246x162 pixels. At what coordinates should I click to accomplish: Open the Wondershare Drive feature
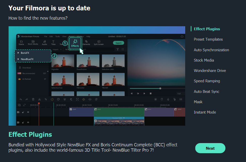pyautogui.click(x=210, y=70)
